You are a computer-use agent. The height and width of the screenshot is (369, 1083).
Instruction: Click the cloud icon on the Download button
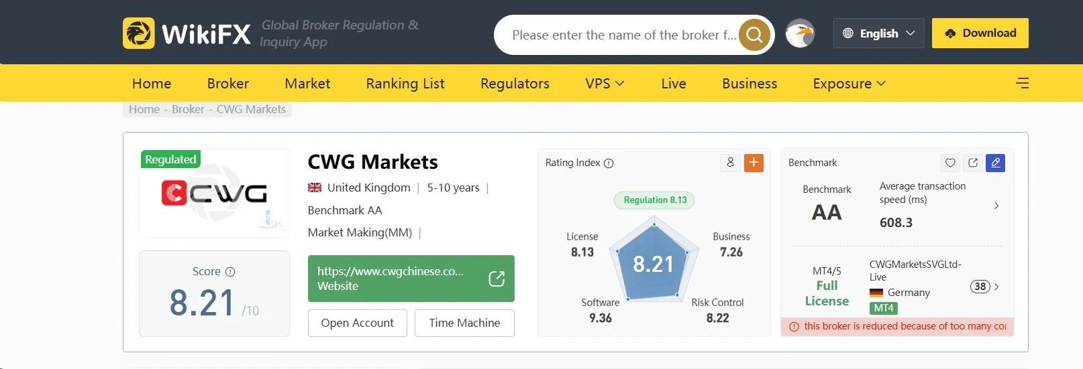point(950,33)
